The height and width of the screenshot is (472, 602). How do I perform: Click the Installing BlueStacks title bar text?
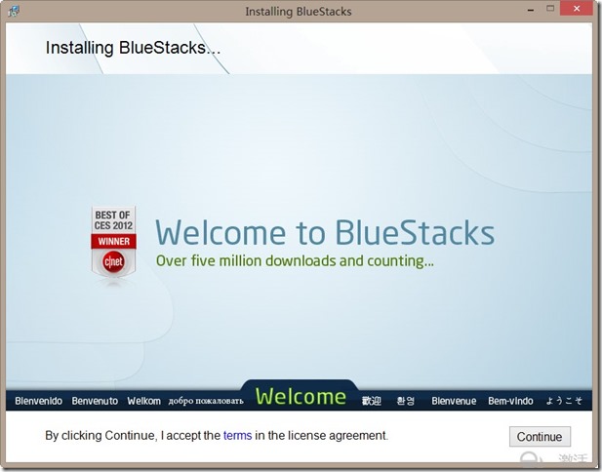point(299,12)
